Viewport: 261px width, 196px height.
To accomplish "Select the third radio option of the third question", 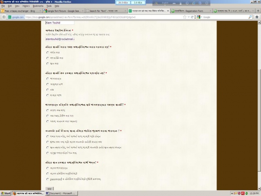I will click(x=47, y=122).
